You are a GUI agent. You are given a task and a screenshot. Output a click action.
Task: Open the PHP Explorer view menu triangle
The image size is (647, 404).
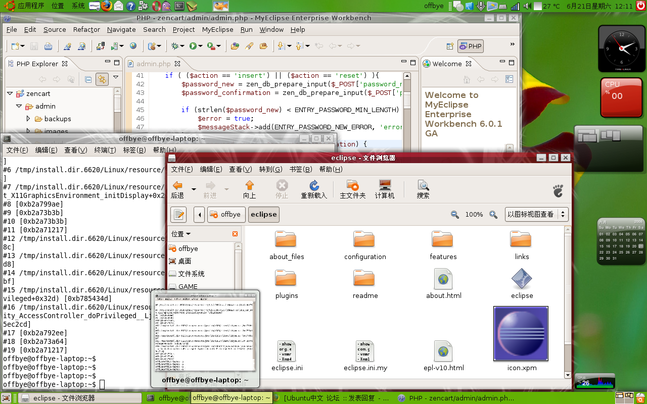(116, 77)
